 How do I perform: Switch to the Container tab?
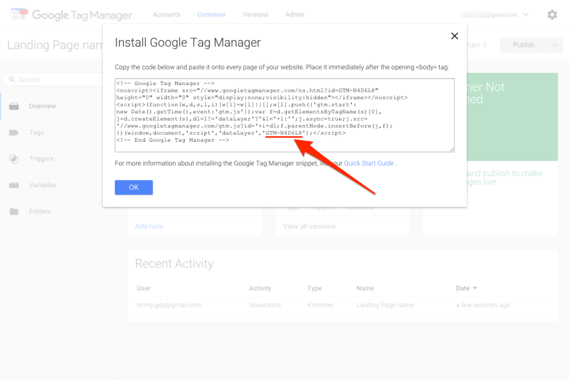click(x=212, y=14)
